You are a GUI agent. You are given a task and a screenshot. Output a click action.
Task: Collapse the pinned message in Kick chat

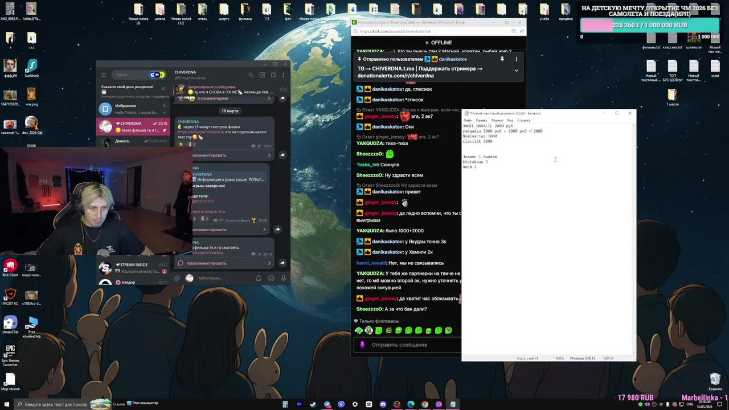pyautogui.click(x=516, y=71)
